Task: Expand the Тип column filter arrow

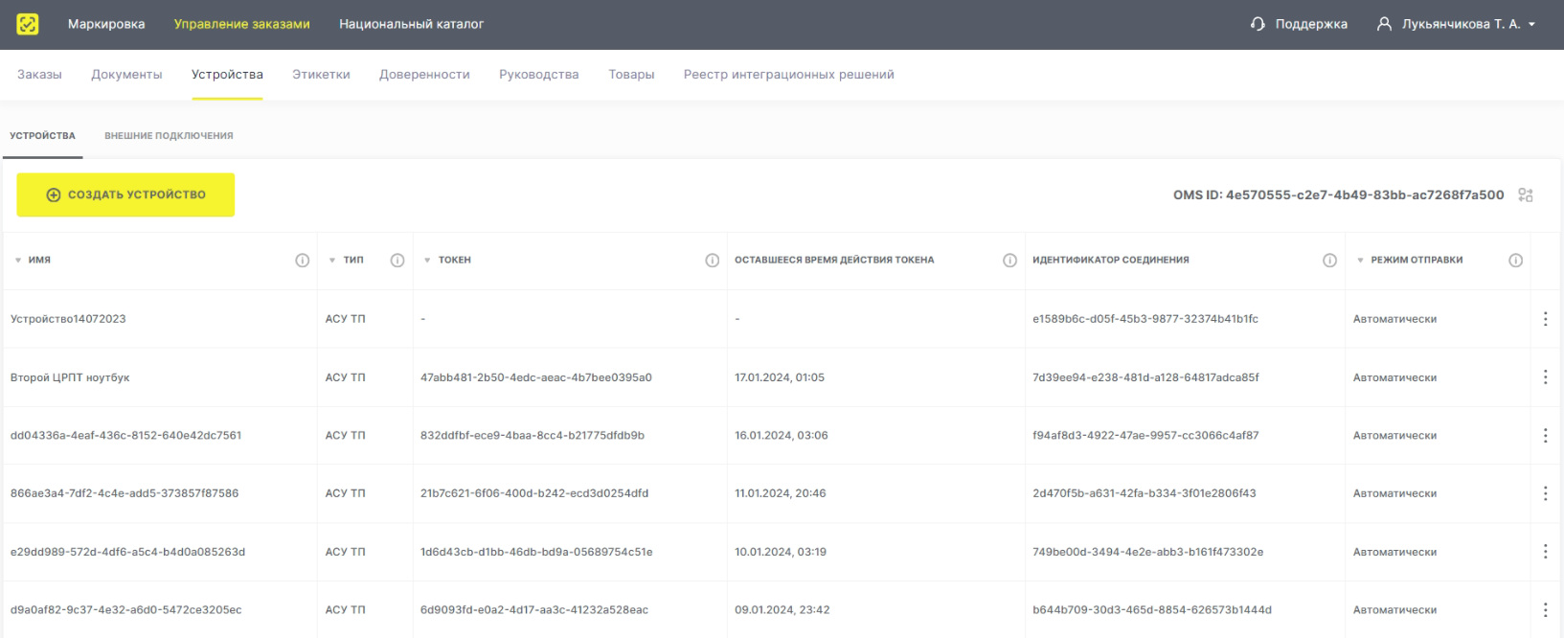Action: pos(332,261)
